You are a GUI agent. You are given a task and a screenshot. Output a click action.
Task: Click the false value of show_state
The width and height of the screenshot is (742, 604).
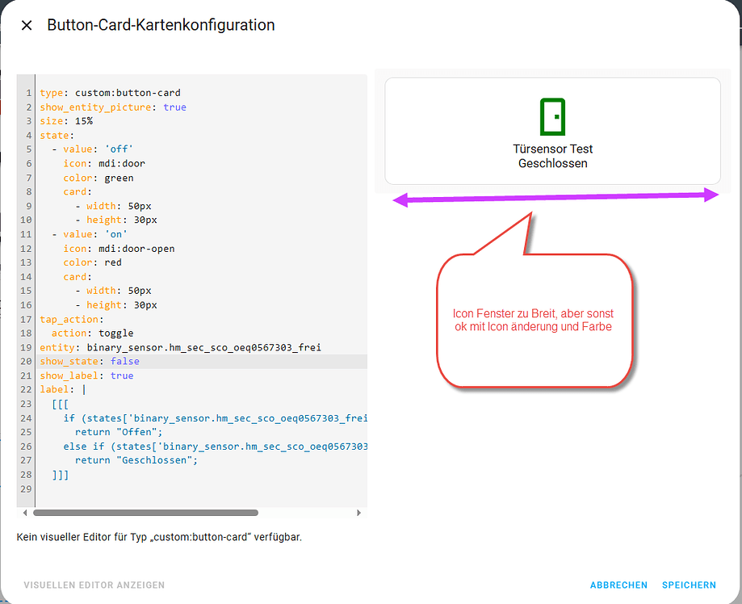pyautogui.click(x=124, y=361)
